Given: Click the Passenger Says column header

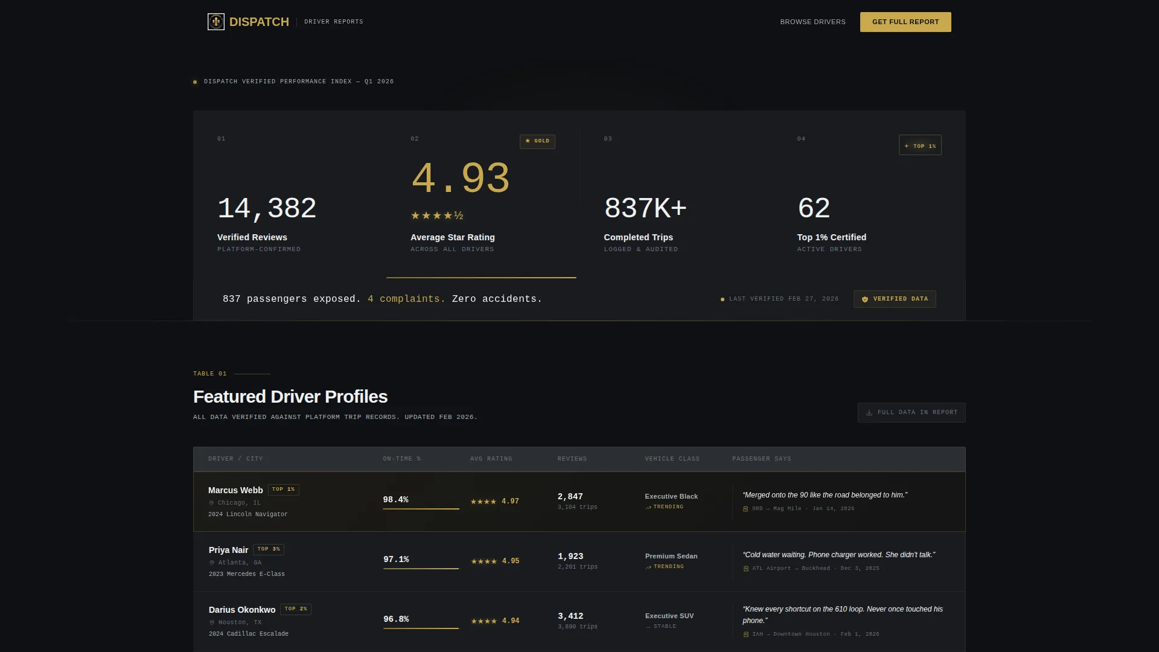Looking at the screenshot, I should click(x=761, y=459).
